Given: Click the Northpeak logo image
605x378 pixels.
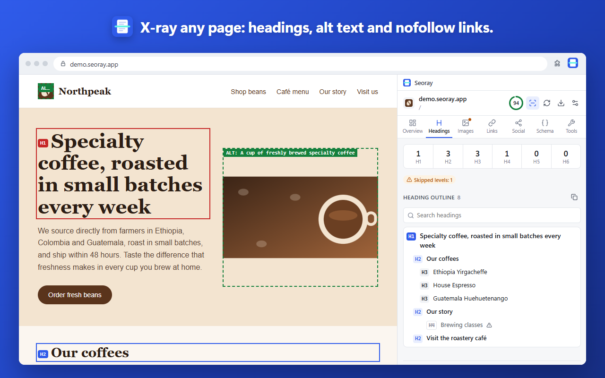Looking at the screenshot, I should pyautogui.click(x=46, y=91).
